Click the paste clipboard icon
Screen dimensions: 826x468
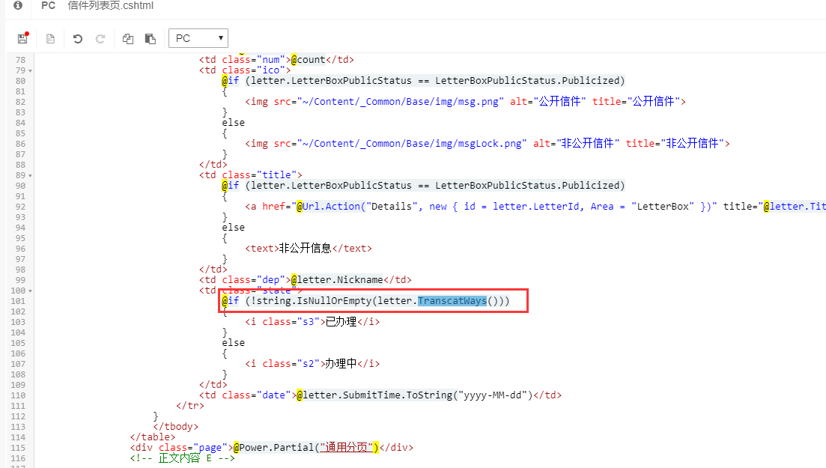coord(151,38)
